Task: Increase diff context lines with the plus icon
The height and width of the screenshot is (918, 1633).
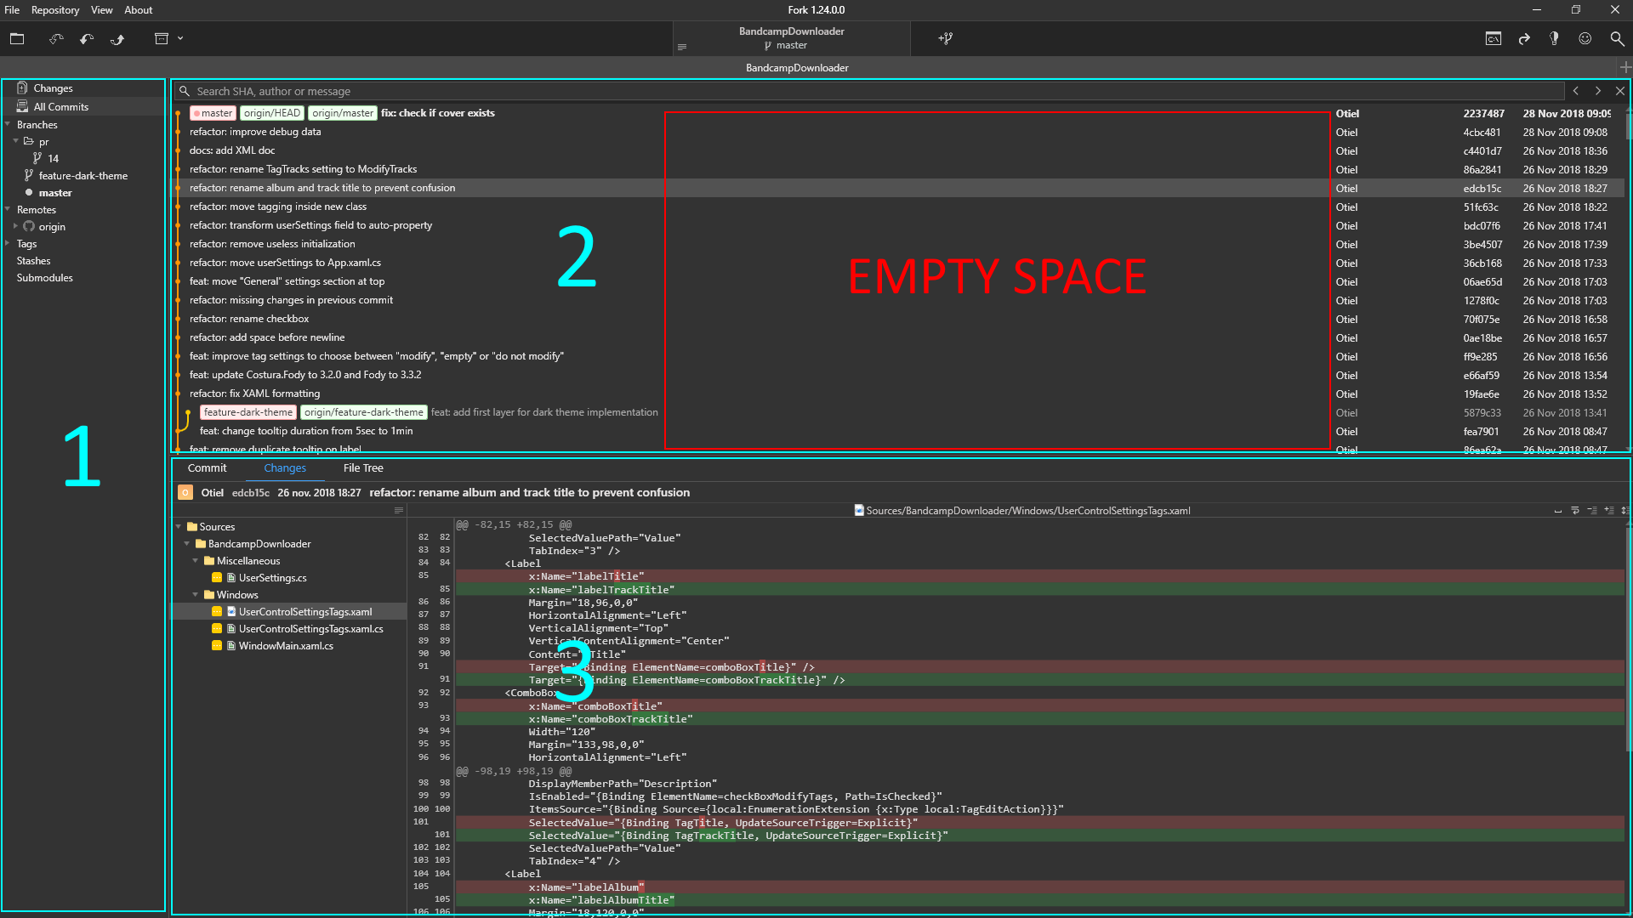Action: 1608,510
